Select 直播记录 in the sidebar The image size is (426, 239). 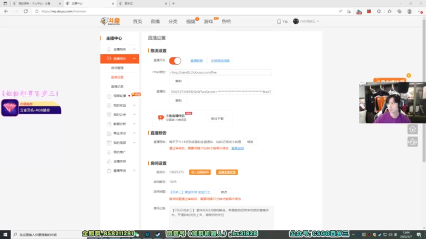(117, 87)
